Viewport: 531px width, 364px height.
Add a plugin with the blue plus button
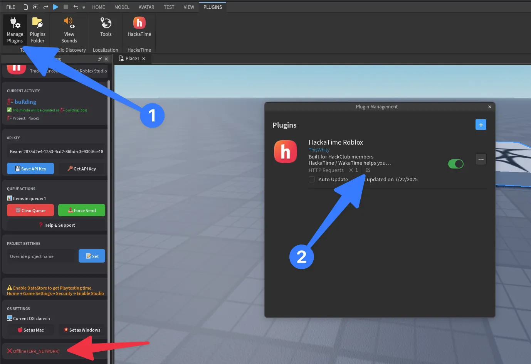(x=481, y=125)
